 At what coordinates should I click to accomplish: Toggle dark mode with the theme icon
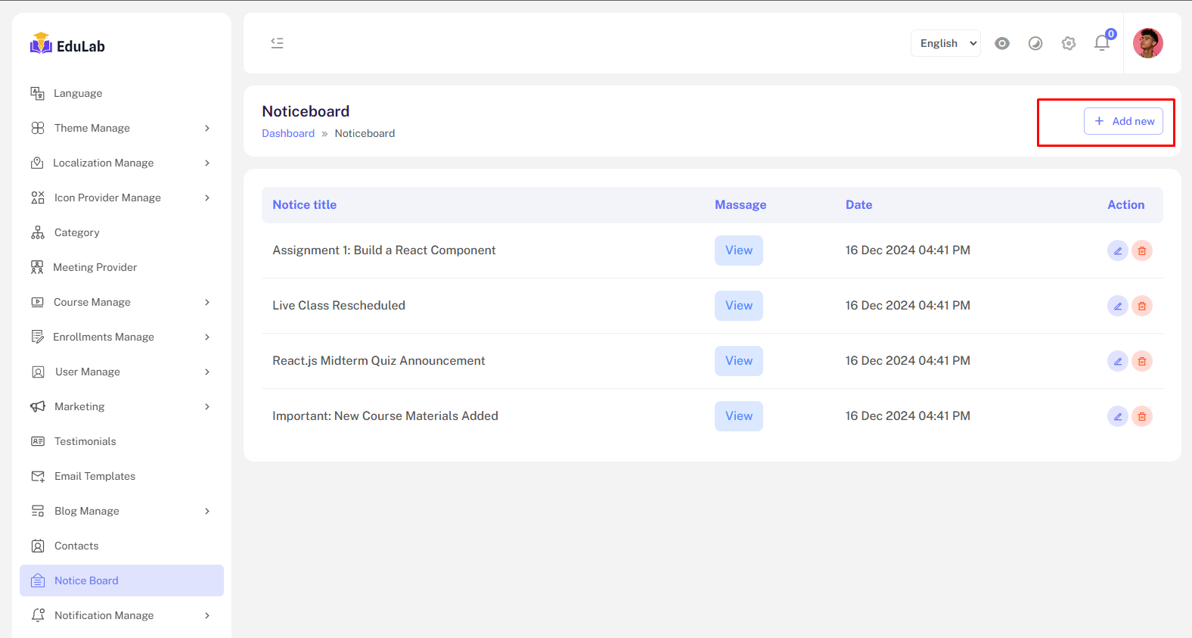pos(1035,43)
